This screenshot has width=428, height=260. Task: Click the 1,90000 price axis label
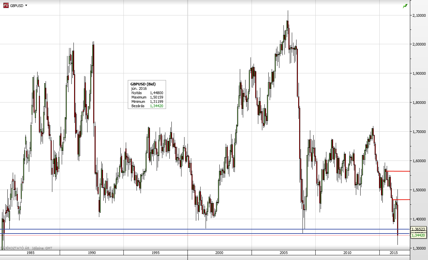[419, 73]
